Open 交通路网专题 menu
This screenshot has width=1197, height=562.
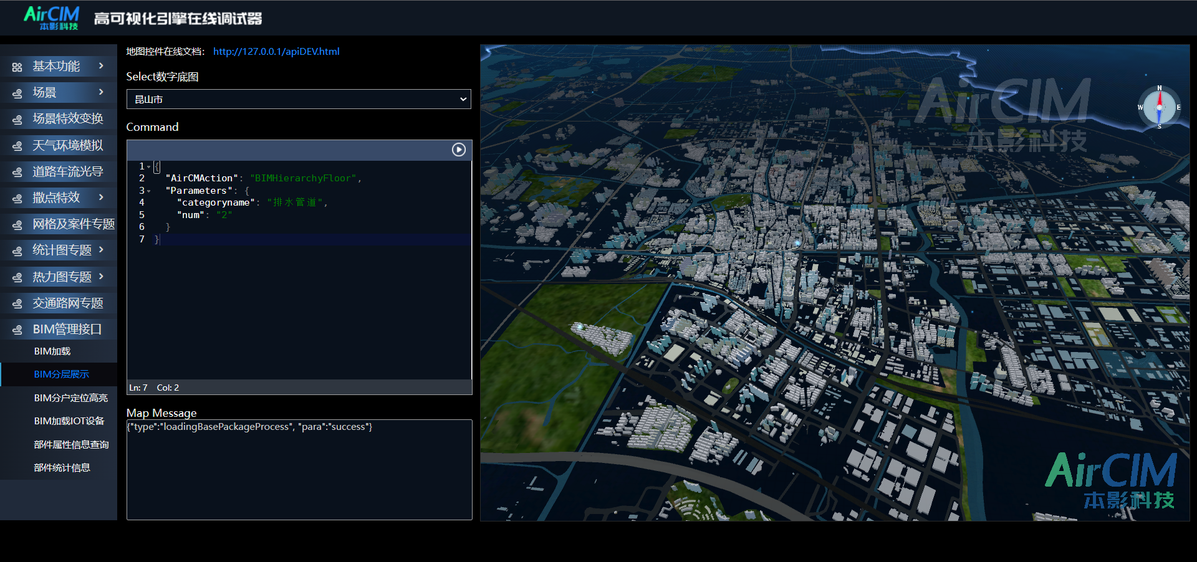[x=59, y=303]
